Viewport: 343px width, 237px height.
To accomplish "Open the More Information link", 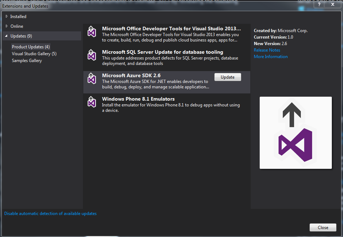I will [x=271, y=57].
